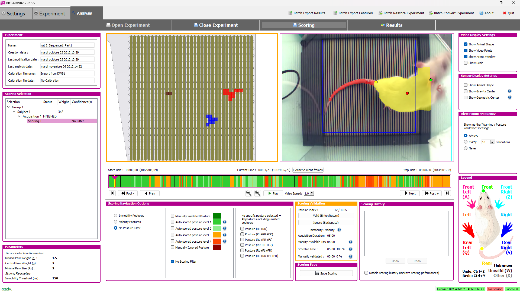Click info icon beside Immobility+Mobility
This screenshot has width=520, height=291.
339,230
